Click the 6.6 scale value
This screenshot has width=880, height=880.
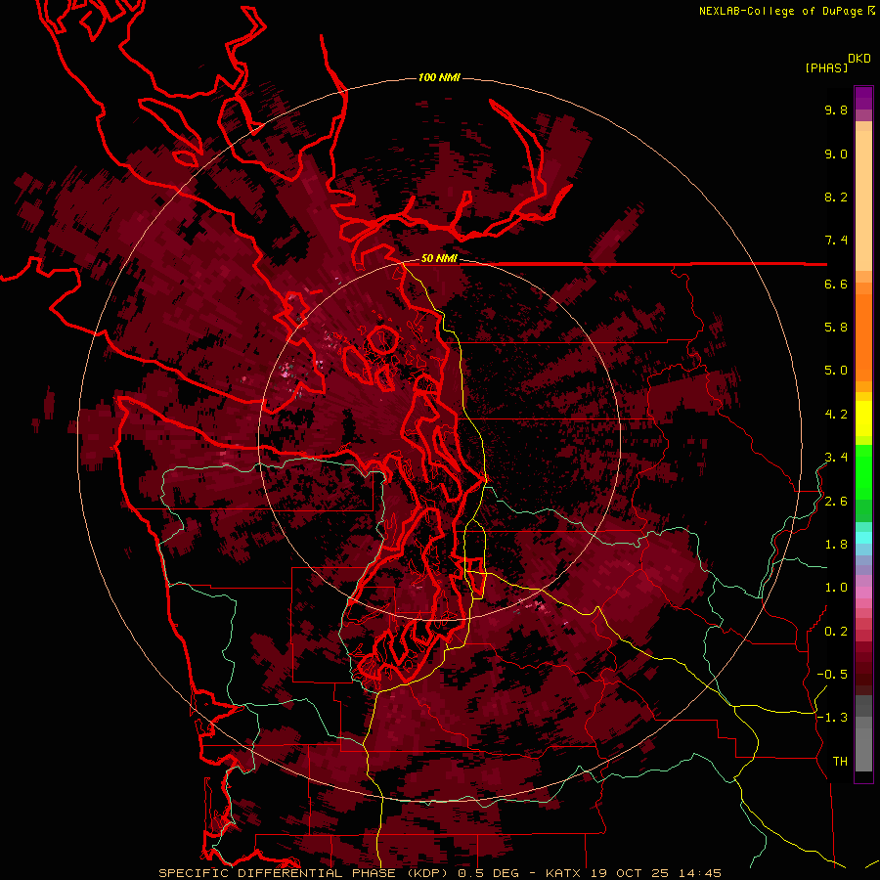(x=836, y=285)
